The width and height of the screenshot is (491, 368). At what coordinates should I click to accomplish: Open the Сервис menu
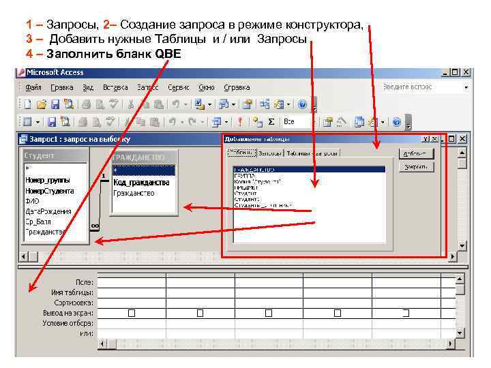coord(179,87)
